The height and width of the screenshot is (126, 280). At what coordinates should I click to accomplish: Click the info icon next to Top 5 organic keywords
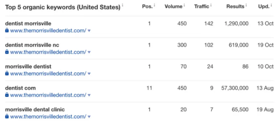point(123,6)
